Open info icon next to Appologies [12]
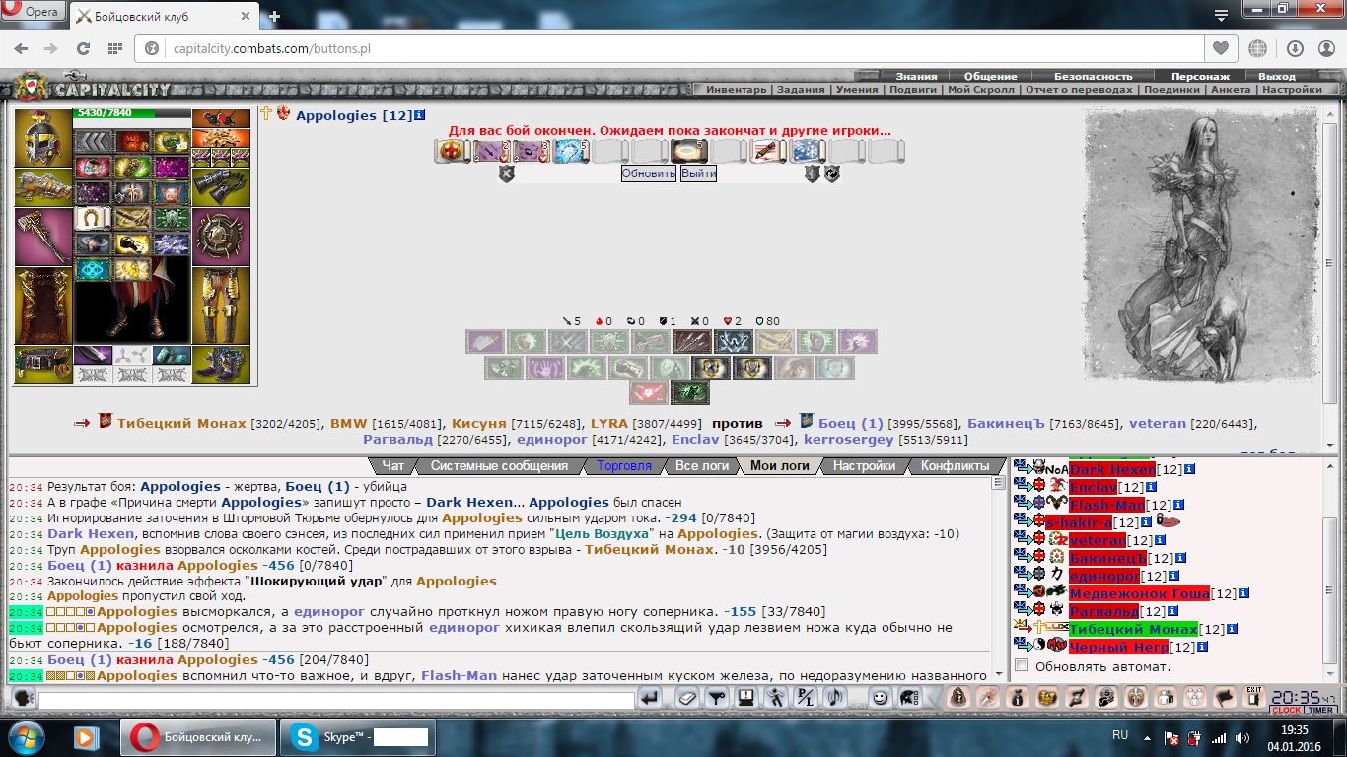 419,115
